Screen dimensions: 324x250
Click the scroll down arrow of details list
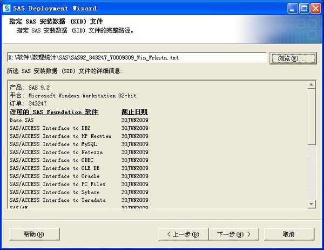[x=312, y=204]
